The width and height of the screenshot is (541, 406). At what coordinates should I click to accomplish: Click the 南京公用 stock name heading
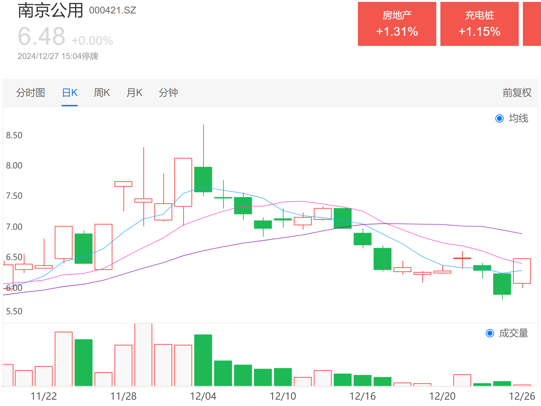(x=51, y=10)
